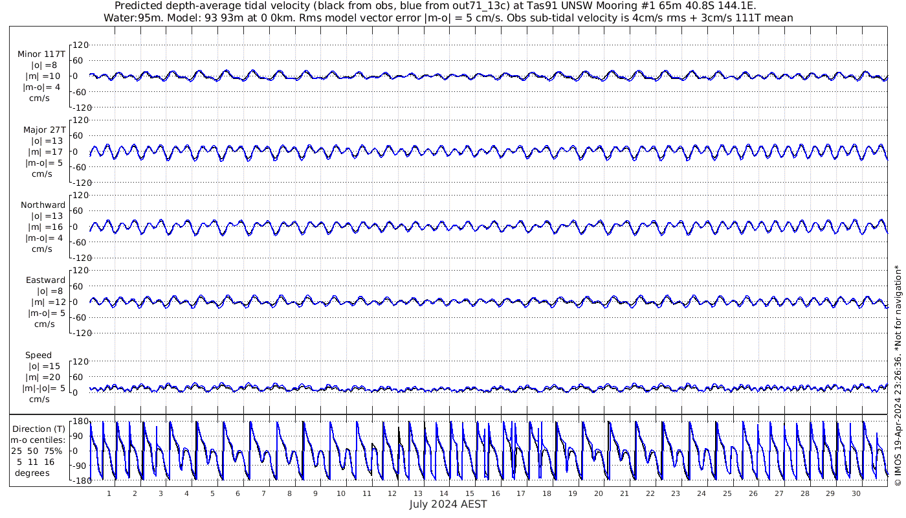
Task: Click day tick label '5' on the x-axis
Action: point(212,493)
